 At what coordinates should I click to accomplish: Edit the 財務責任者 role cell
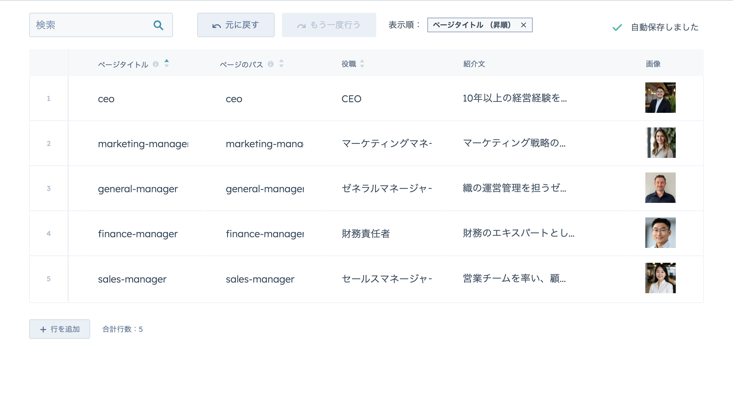click(365, 234)
